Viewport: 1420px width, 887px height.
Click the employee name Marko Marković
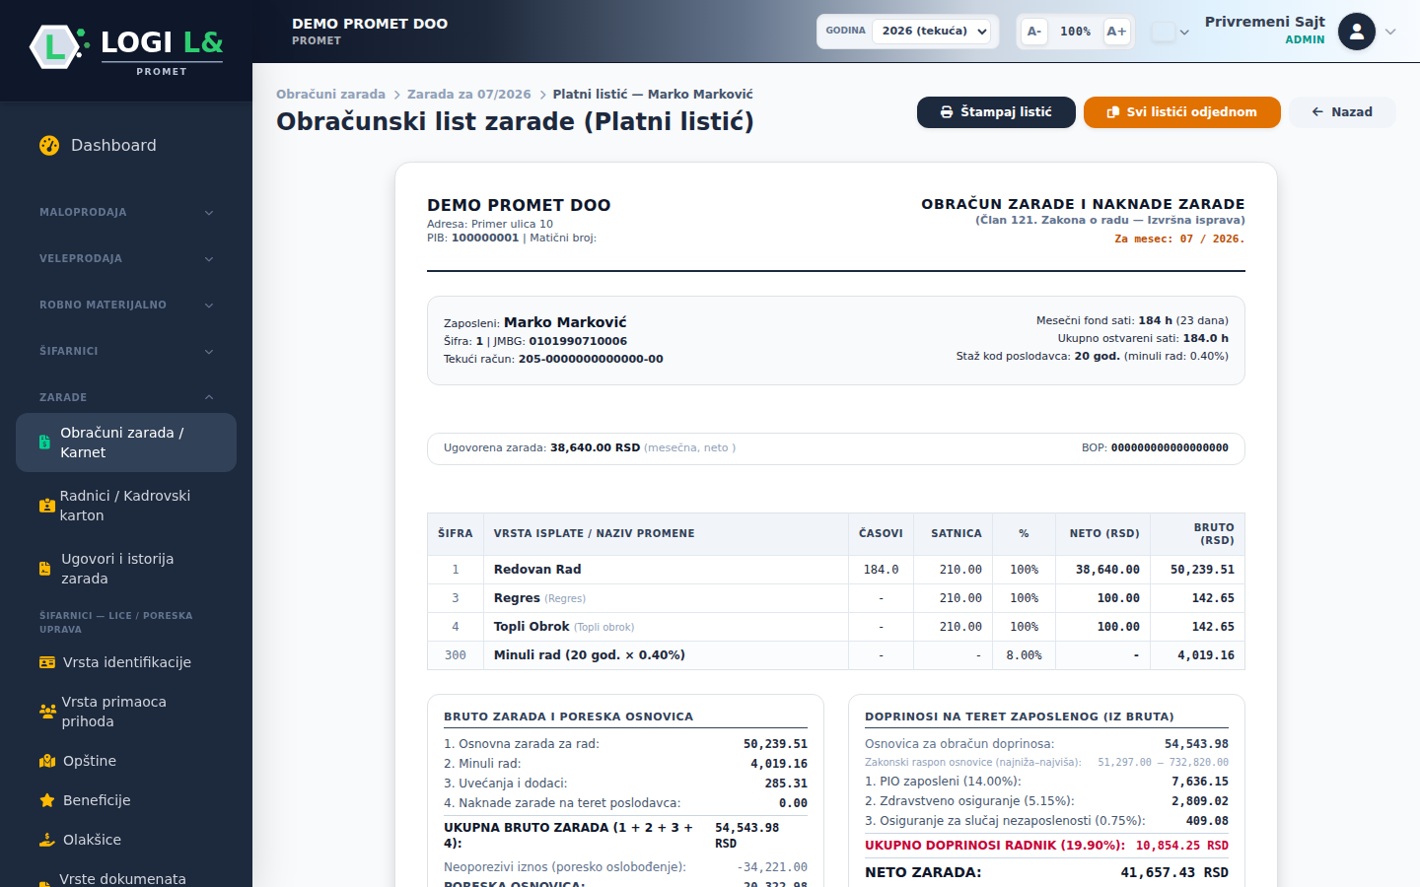coord(565,322)
